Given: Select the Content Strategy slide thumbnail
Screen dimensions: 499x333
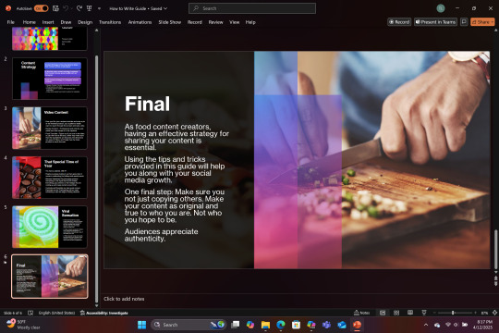Looking at the screenshot, I should click(x=49, y=79).
